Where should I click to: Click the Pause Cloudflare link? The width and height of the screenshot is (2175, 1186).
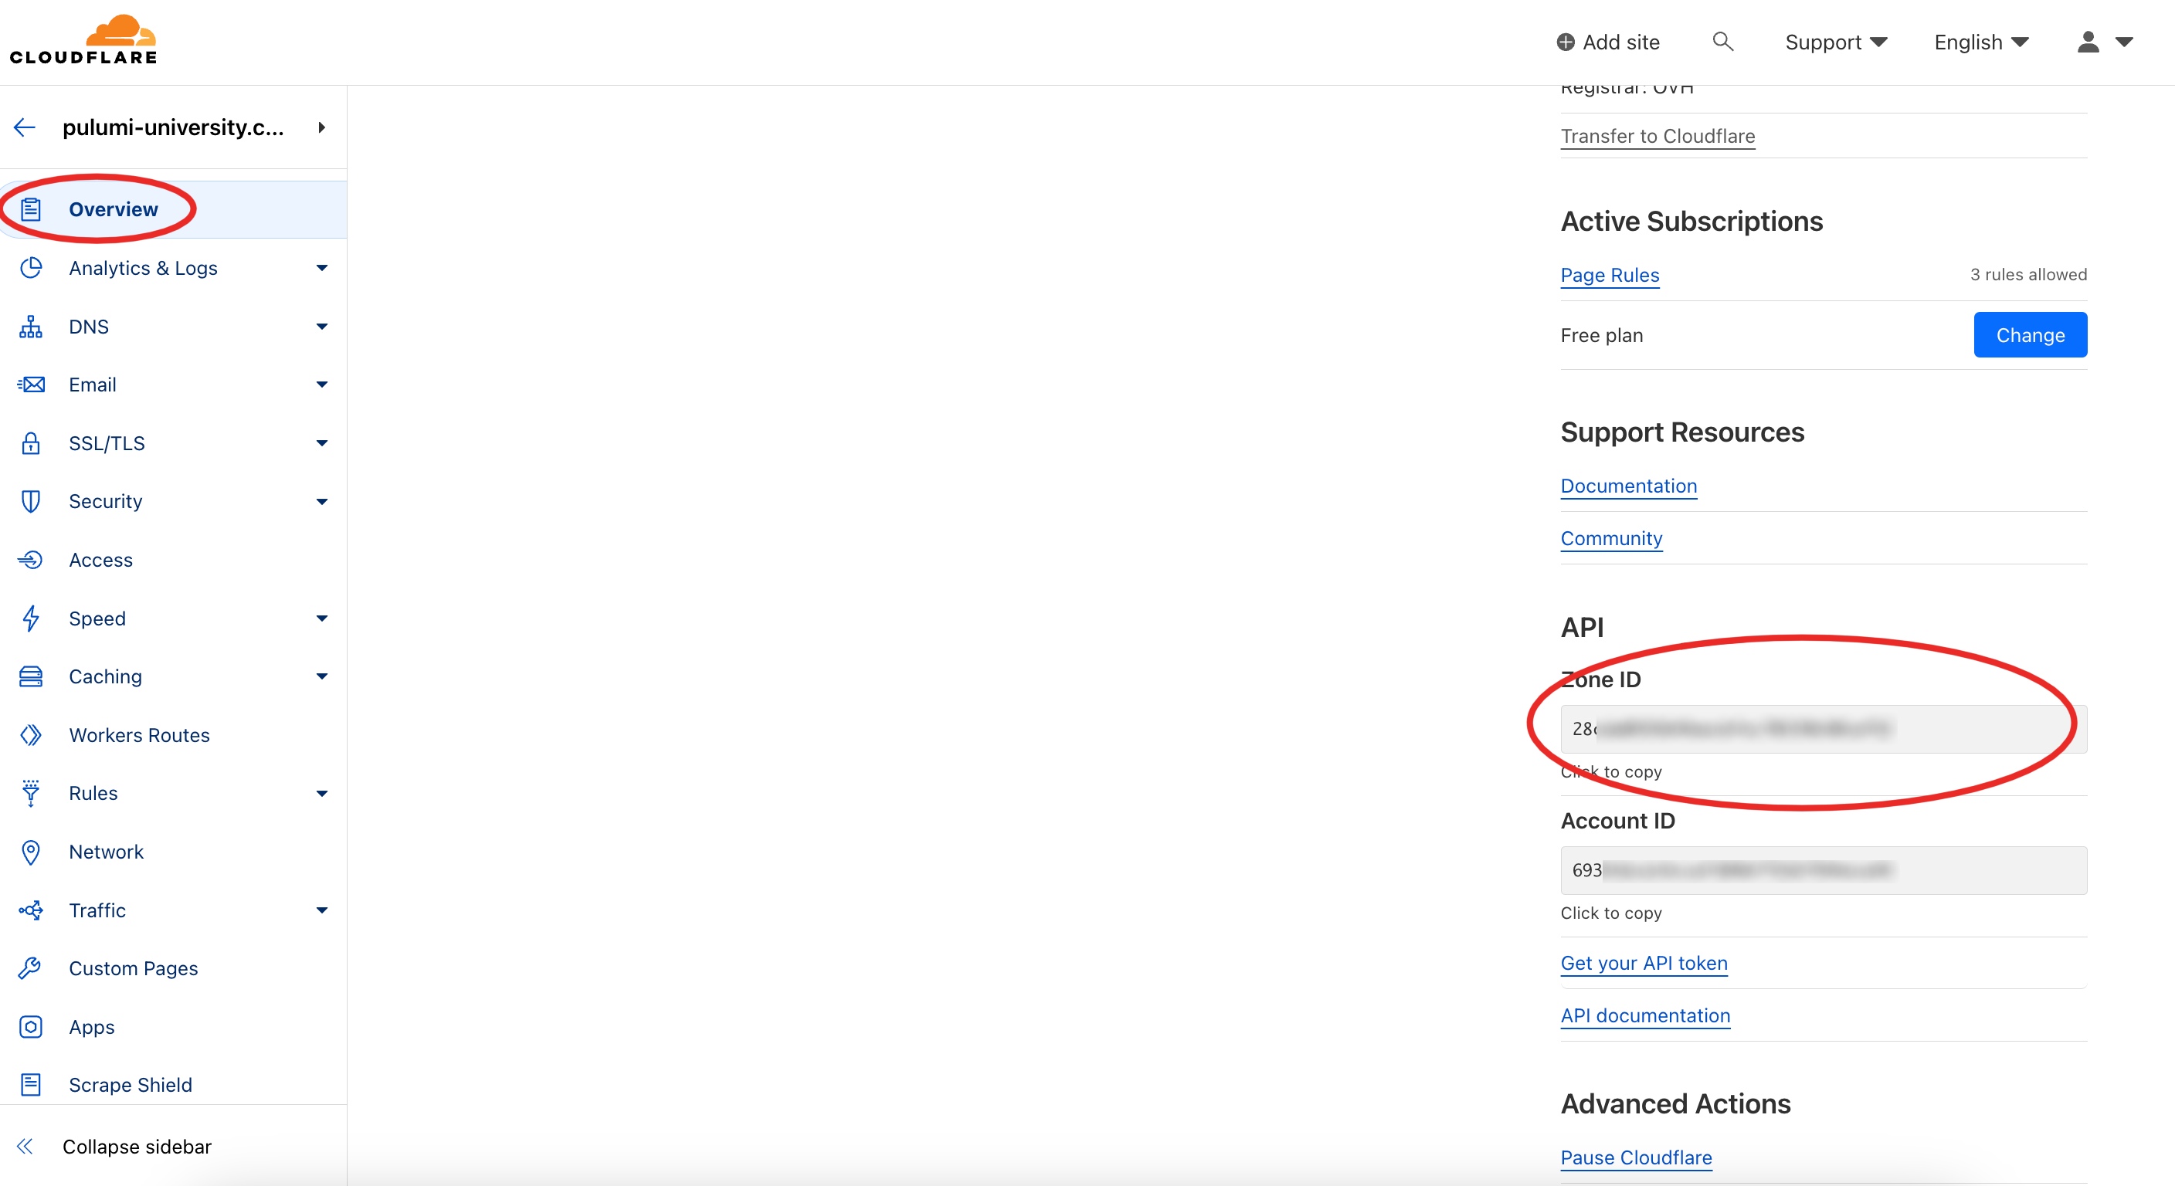[x=1635, y=1157]
